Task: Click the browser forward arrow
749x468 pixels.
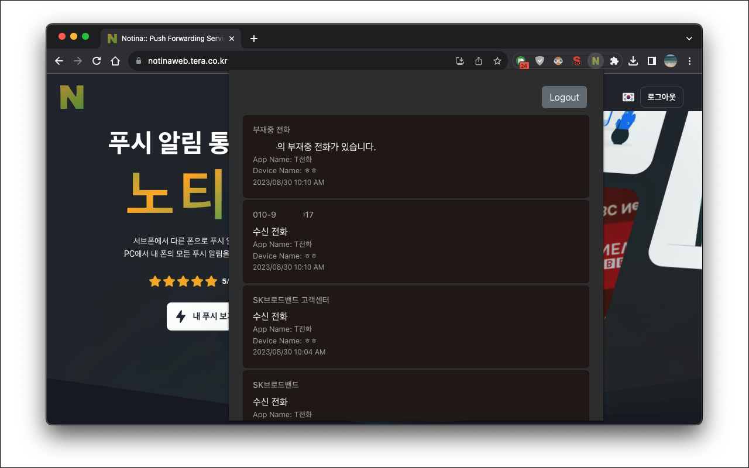Action: pyautogui.click(x=78, y=61)
